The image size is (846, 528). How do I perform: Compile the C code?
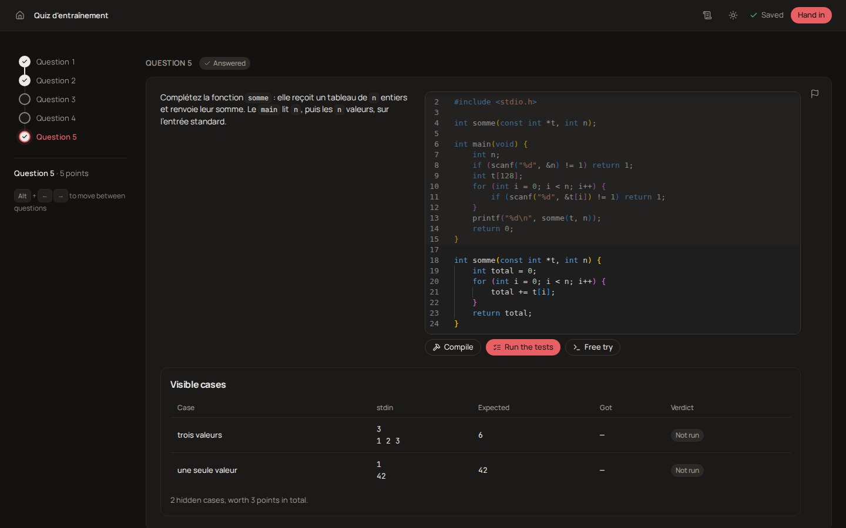(453, 347)
